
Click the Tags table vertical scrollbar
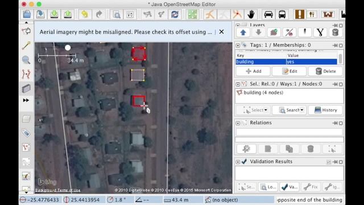coord(340,59)
